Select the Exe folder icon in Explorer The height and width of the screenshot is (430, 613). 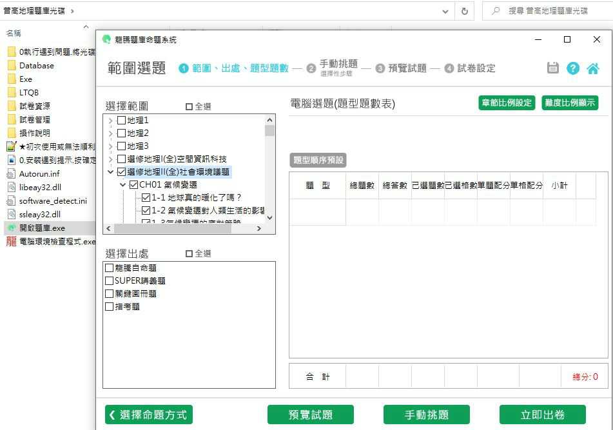(x=12, y=79)
